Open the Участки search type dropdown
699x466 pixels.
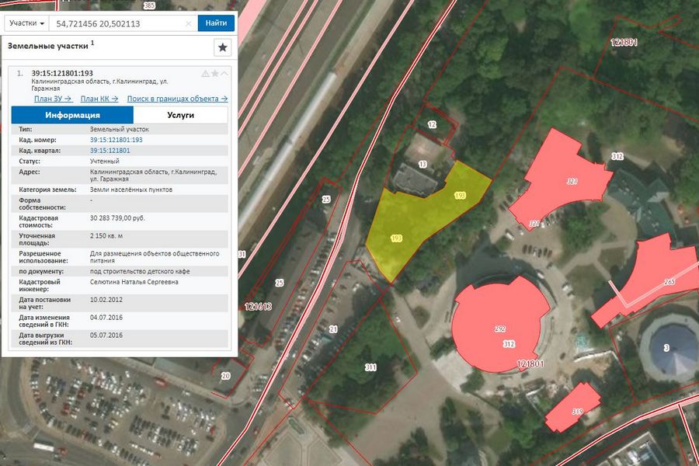(26, 23)
